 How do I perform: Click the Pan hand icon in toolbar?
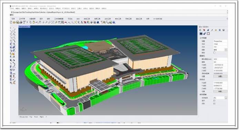40,22
